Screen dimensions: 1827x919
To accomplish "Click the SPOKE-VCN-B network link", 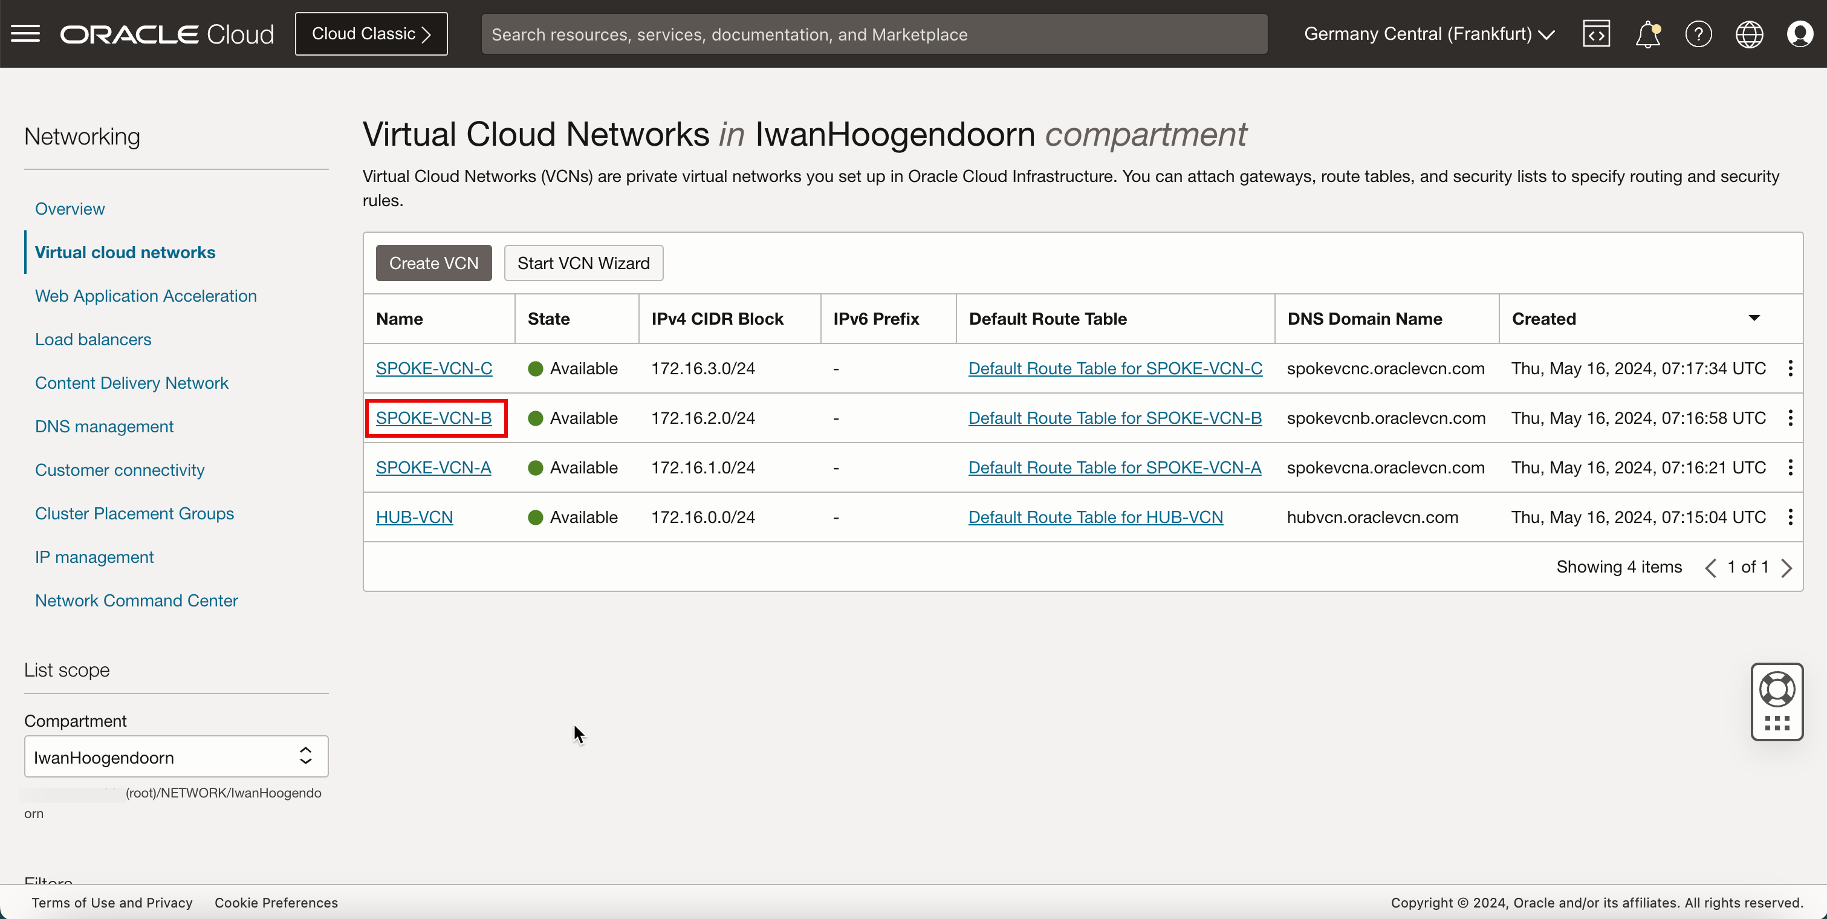I will (x=433, y=418).
